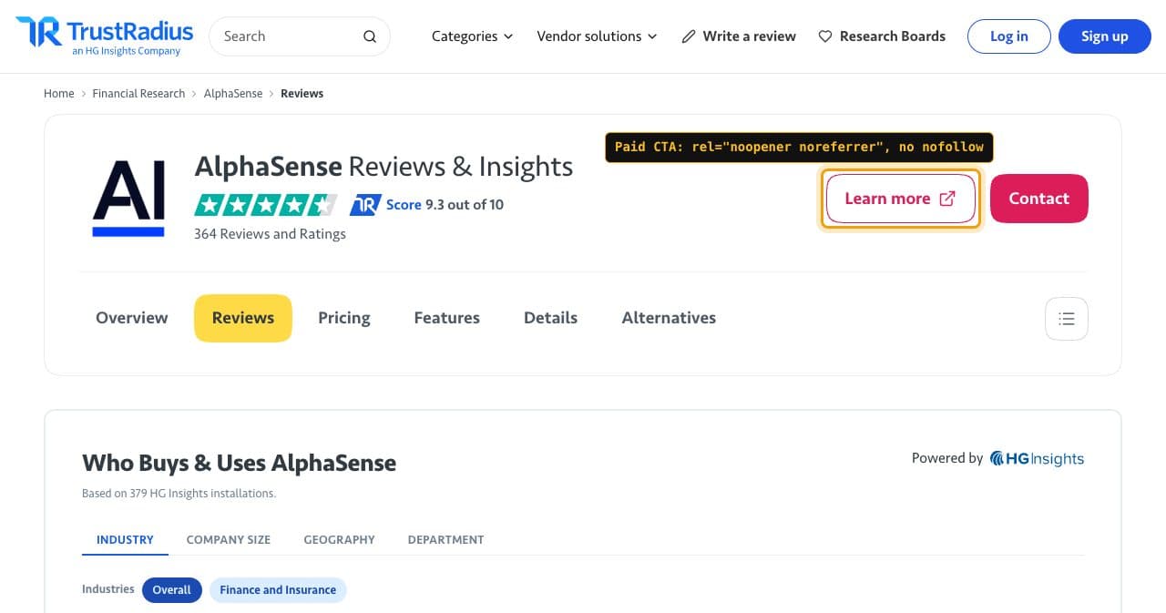The height and width of the screenshot is (613, 1166).
Task: Expand the Vendor solutions dropdown
Action: [597, 36]
